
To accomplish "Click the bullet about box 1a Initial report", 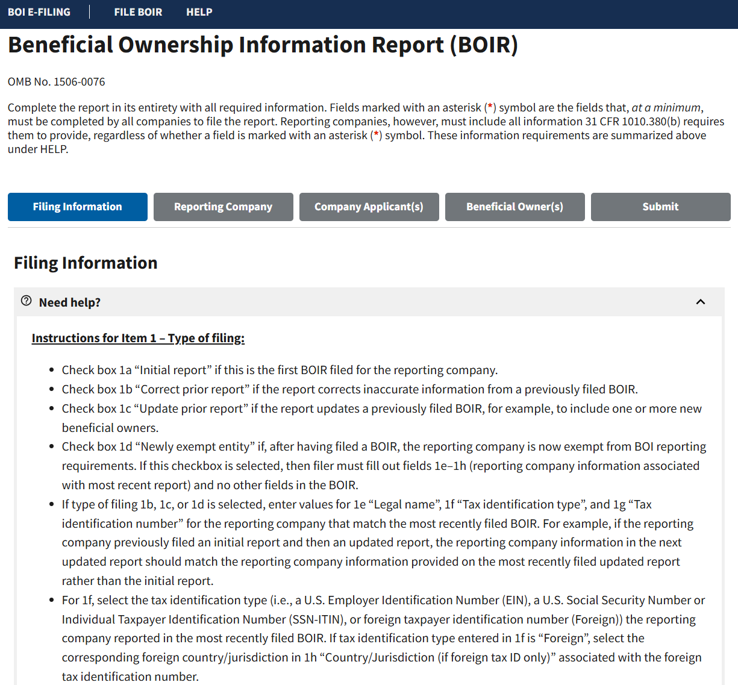I will click(280, 370).
